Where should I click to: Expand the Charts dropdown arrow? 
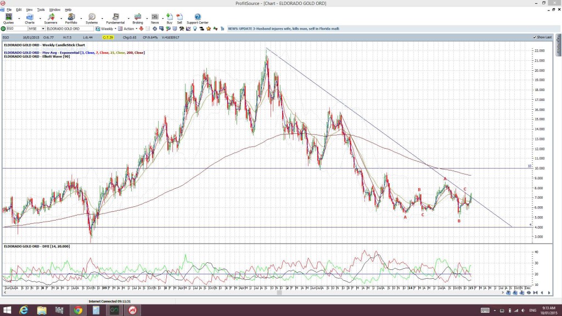point(40,19)
